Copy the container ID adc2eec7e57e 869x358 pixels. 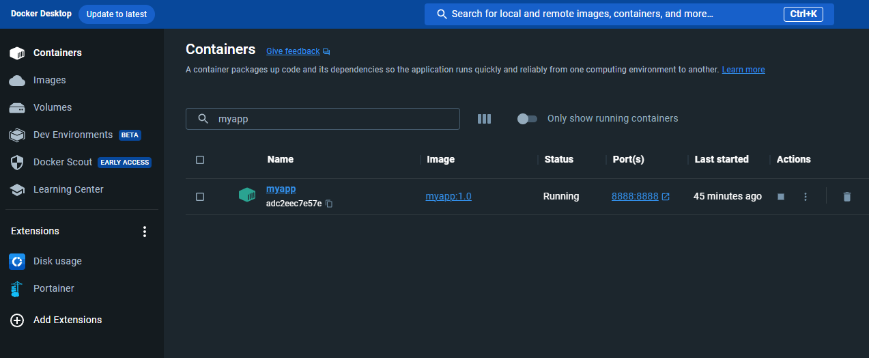[329, 204]
